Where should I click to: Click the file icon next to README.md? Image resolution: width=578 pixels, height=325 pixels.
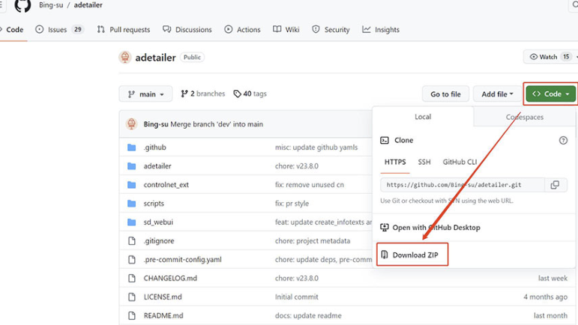[x=132, y=316]
